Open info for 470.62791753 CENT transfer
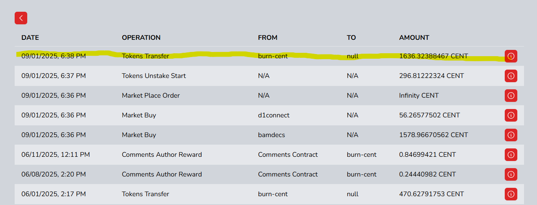This screenshot has width=537, height=205. point(511,194)
